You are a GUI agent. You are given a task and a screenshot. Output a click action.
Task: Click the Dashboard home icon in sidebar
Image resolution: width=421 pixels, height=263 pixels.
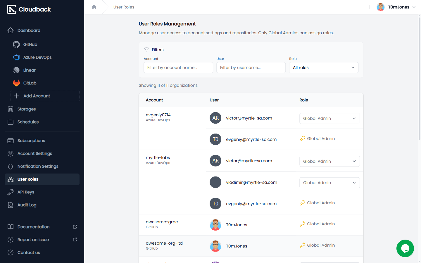[x=11, y=30]
